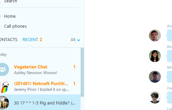This screenshot has height=110, width=172.
Task: Select the Recent tab
Action: [32, 40]
